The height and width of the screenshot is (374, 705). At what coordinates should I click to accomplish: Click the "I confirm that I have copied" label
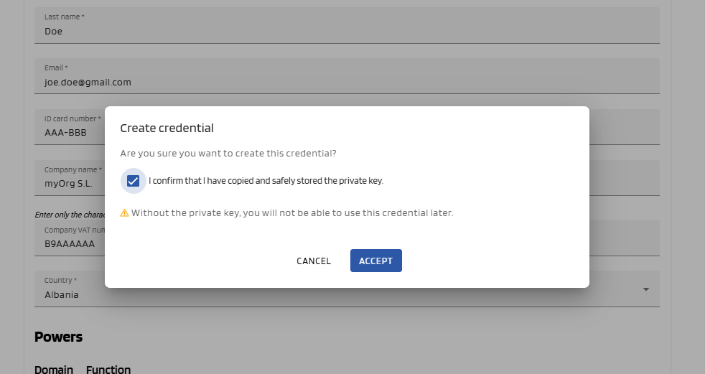click(x=266, y=181)
